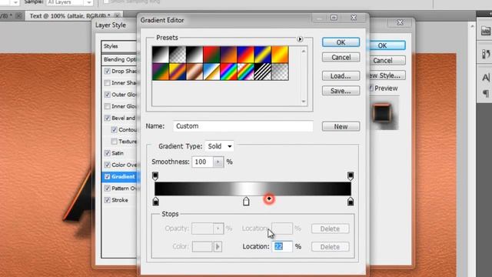
Task: Click OK in Layer Style dialog
Action: point(387,45)
